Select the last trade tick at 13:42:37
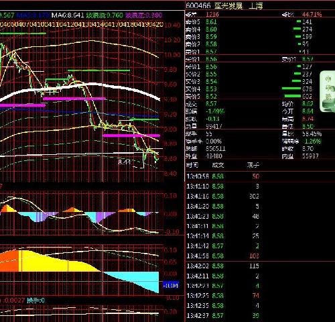 (x=223, y=315)
